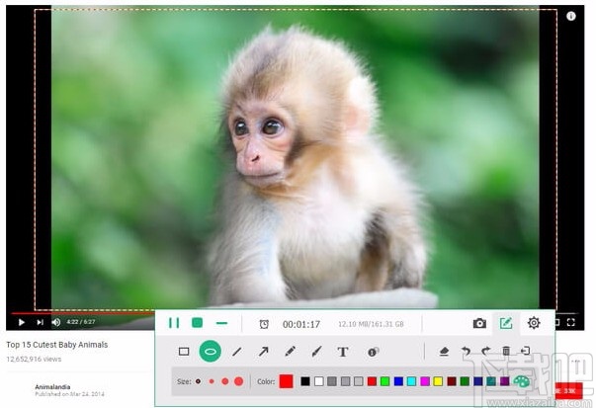Enter fullscreen video mode

tap(571, 322)
